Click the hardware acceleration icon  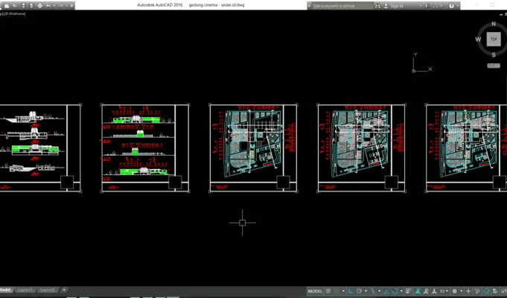coord(495,291)
